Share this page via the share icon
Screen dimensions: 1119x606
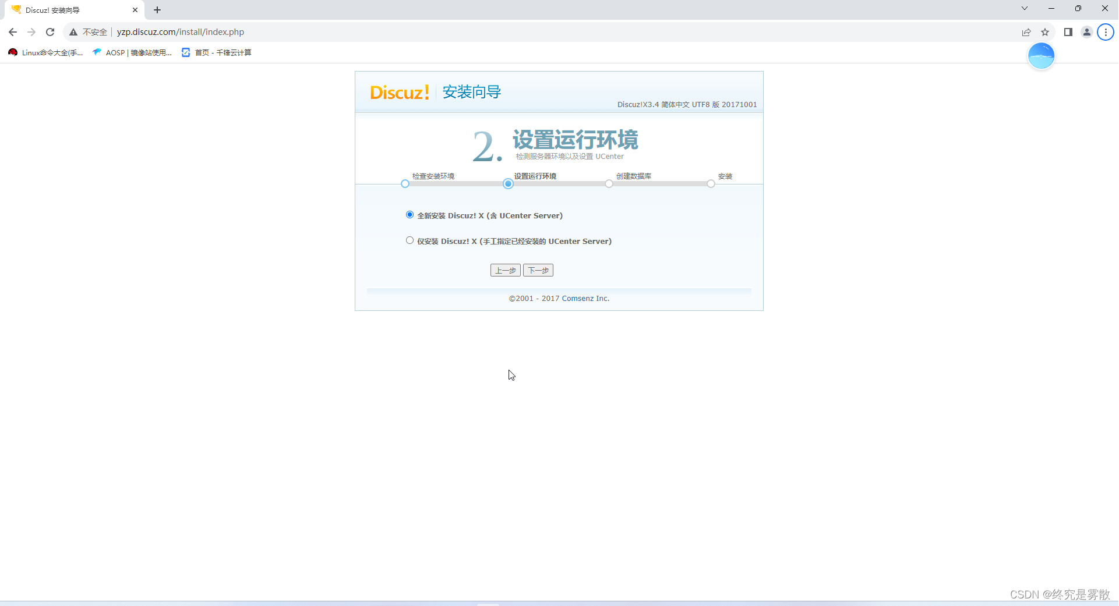[1026, 32]
